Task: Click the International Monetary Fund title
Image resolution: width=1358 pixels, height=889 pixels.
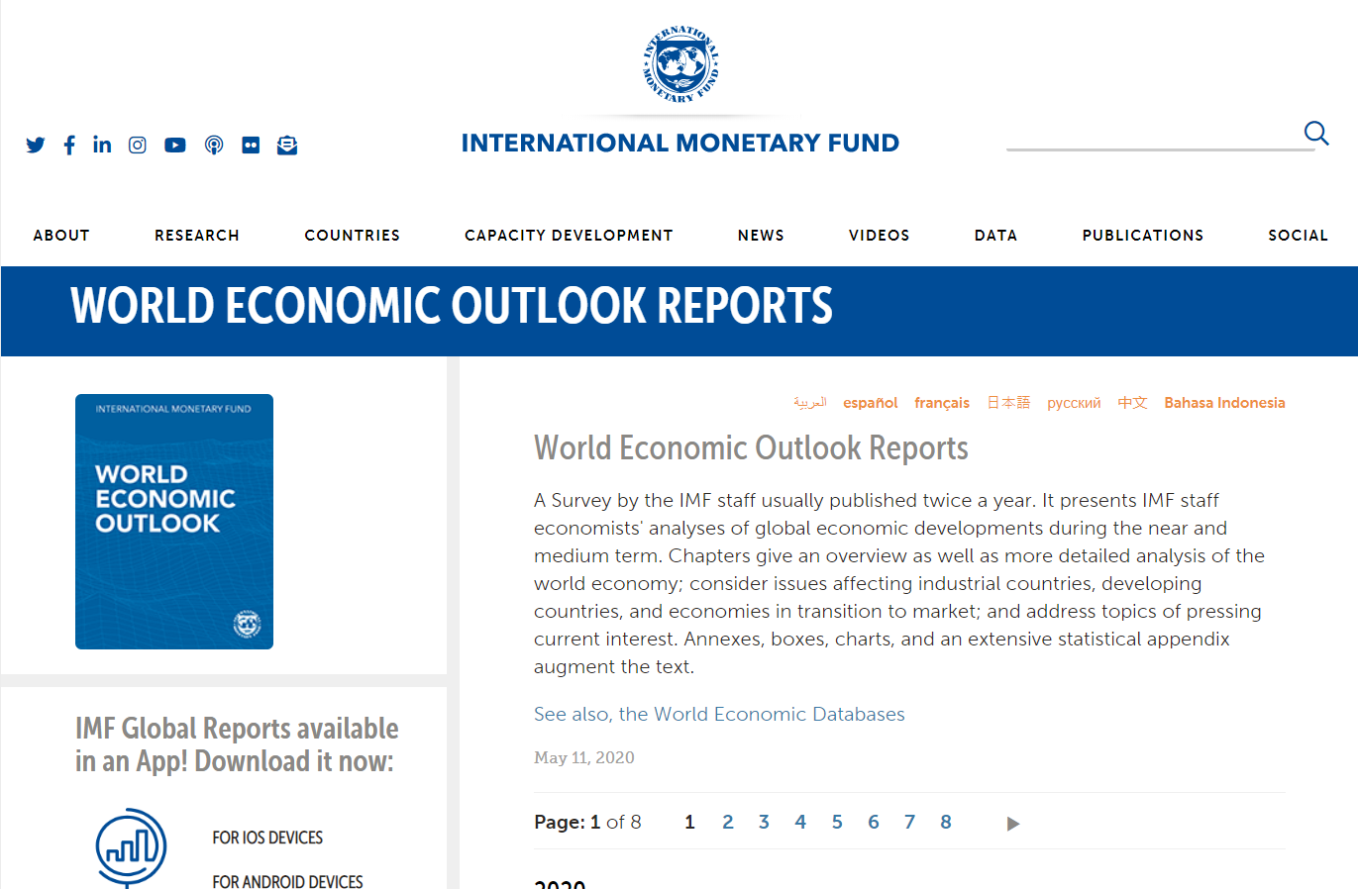Action: [x=680, y=143]
